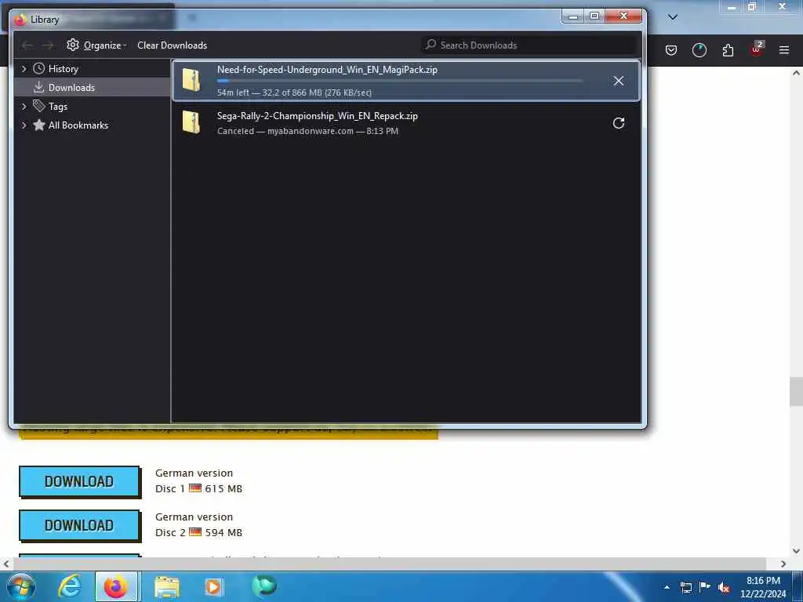Click the scroll down arrow of page
The height and width of the screenshot is (602, 803).
point(796,551)
